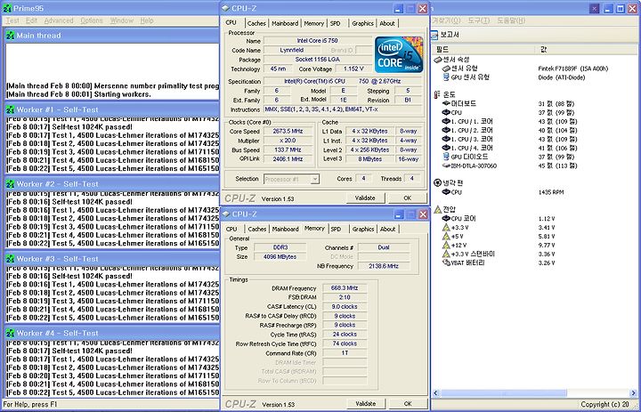This screenshot has width=641, height=412.
Task: Click OK in the processor CPU-Z window
Action: click(407, 198)
